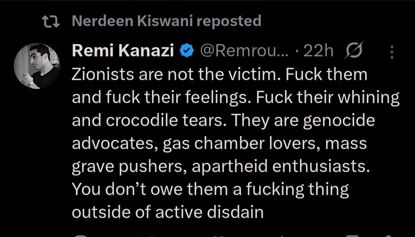Click the tweet line ending "active disdain"
Viewport: 415px width, 237px height.
coord(167,212)
